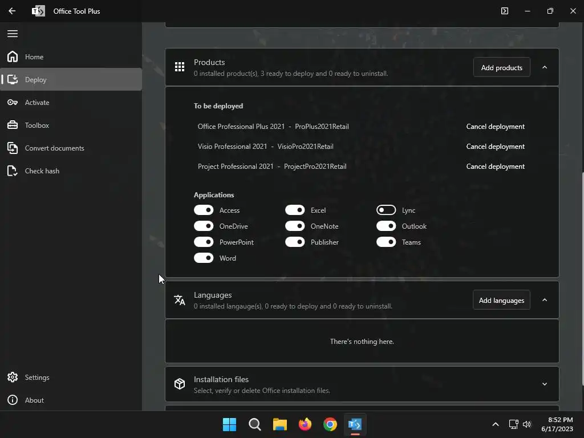Open network status tray icon
The width and height of the screenshot is (584, 438).
pos(514,424)
